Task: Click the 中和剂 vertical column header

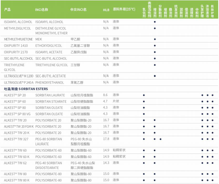Action: click(197, 13)
